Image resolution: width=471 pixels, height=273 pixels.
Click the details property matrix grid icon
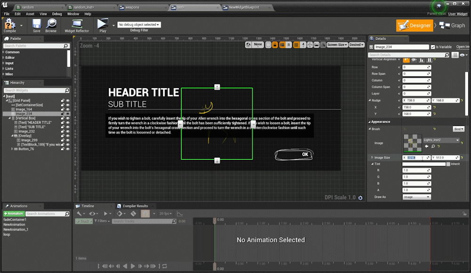coord(455,55)
